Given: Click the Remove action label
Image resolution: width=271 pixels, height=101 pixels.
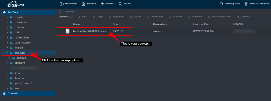Looking at the screenshot, I should click(245, 17).
